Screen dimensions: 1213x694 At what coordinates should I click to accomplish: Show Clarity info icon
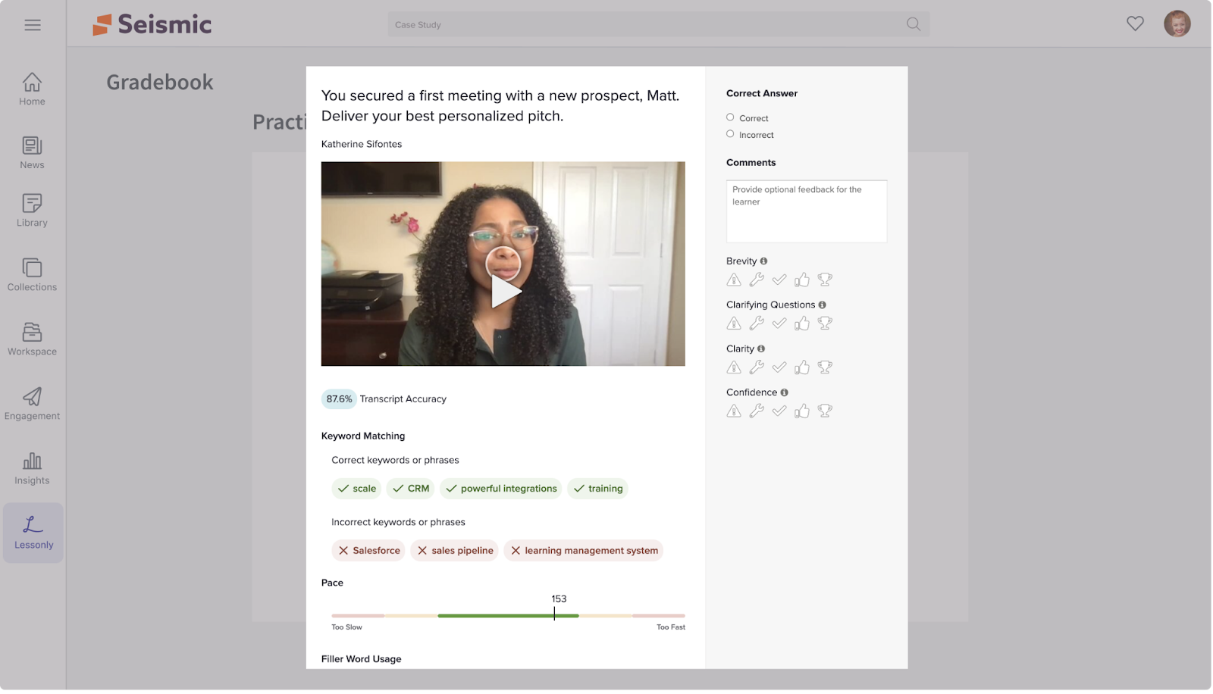coord(762,349)
